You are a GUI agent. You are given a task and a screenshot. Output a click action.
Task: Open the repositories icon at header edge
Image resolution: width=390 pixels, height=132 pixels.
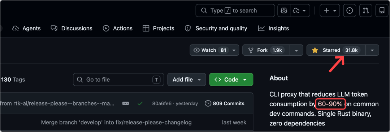(382, 11)
